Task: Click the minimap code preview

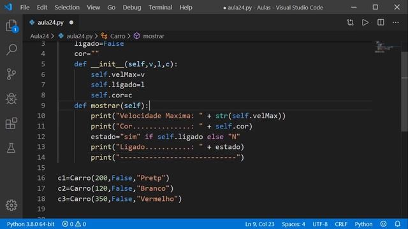Action: pyautogui.click(x=387, y=46)
